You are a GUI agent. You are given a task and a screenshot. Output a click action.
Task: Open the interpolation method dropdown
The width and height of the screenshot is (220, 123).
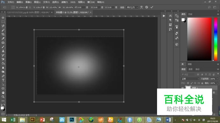(132, 7)
